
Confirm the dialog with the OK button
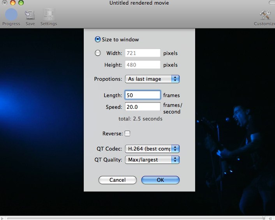click(160, 180)
